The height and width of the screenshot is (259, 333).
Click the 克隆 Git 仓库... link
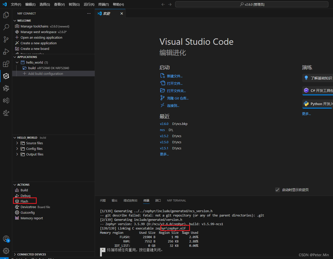point(178,98)
